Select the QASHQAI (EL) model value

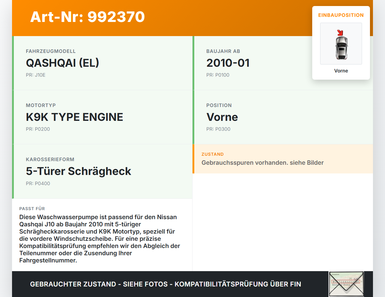coord(62,63)
